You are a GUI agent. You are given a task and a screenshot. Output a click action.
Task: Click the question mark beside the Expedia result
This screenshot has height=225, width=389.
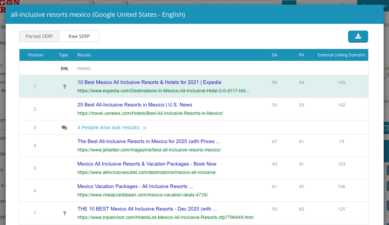pos(64,87)
